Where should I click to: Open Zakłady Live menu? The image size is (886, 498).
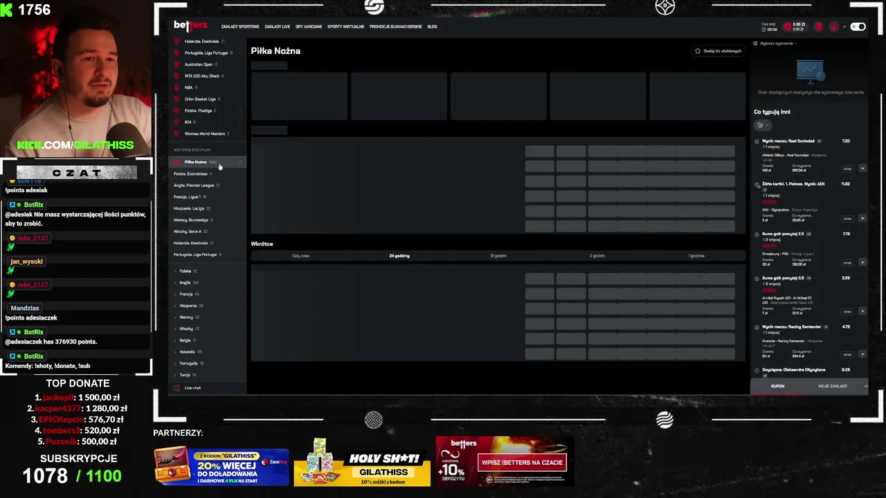pyautogui.click(x=277, y=27)
